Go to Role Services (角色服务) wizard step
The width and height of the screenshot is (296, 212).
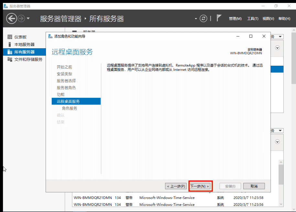70,108
